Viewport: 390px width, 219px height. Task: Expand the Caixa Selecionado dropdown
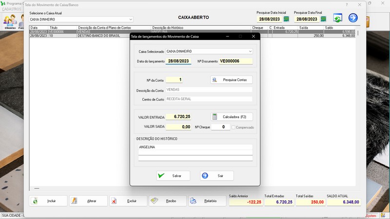250,51
